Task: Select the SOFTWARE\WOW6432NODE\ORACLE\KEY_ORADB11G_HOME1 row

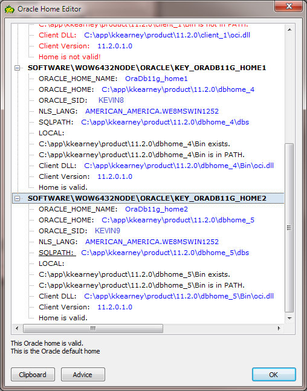Action: coord(147,68)
